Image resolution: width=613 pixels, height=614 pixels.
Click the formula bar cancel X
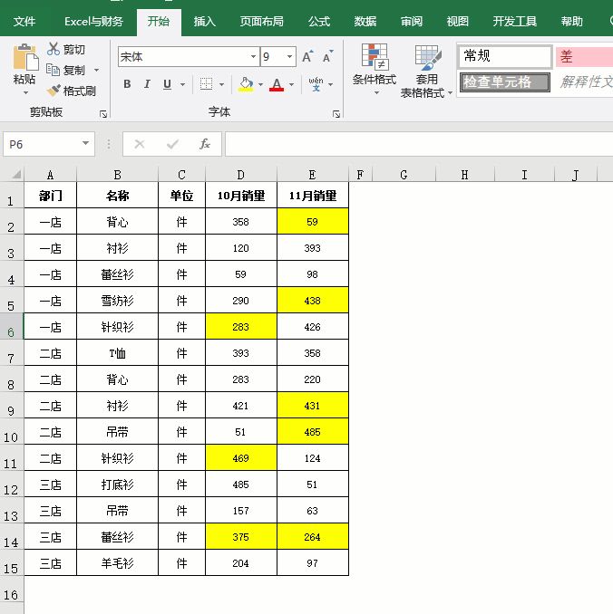tap(140, 144)
